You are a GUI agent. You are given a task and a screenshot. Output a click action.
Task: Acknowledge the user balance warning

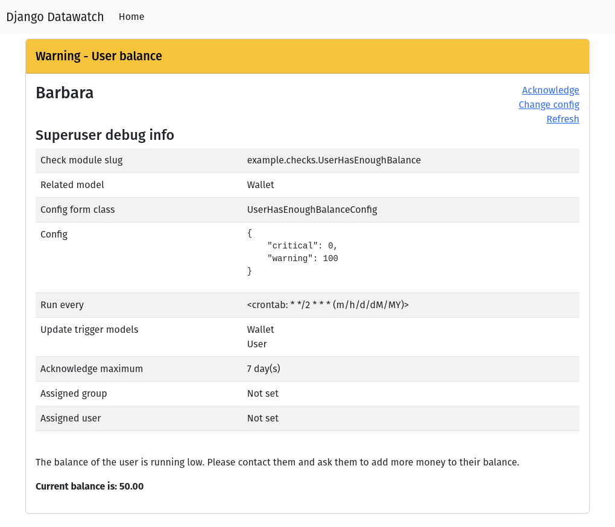pos(550,90)
